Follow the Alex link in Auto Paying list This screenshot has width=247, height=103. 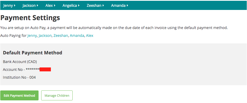point(90,36)
